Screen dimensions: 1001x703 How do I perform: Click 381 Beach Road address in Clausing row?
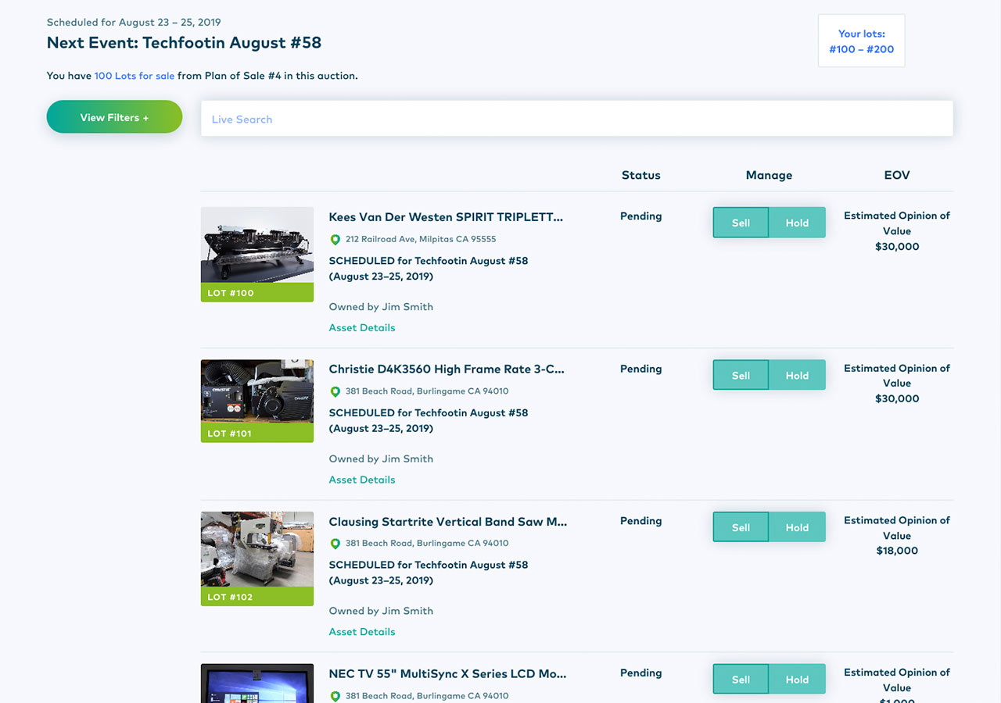(427, 544)
